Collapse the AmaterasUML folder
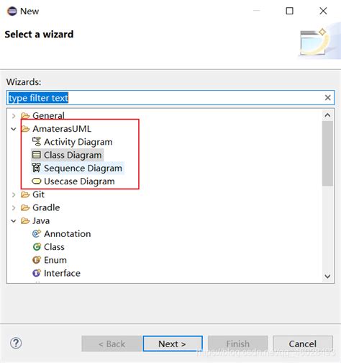341x363 pixels. pos(14,129)
